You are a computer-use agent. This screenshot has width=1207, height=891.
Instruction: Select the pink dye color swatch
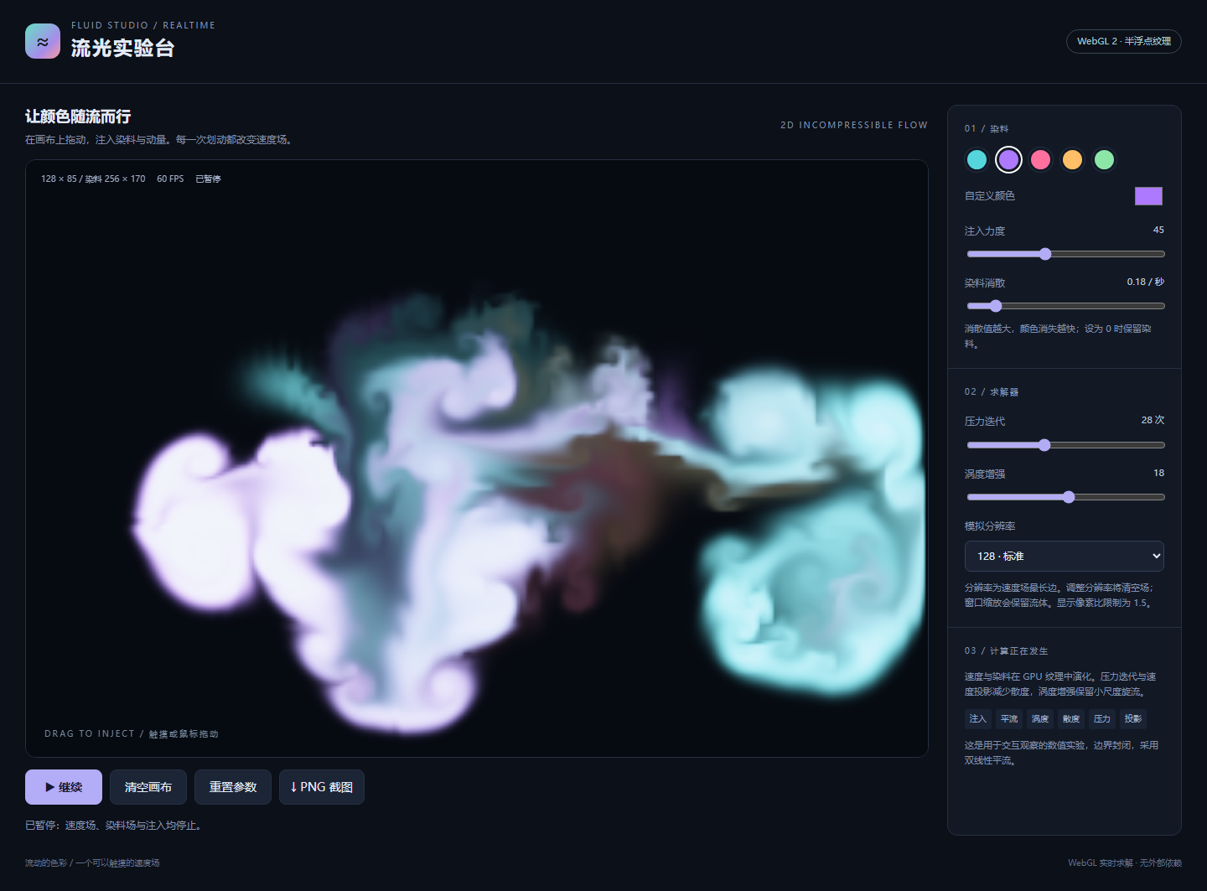pos(1040,159)
